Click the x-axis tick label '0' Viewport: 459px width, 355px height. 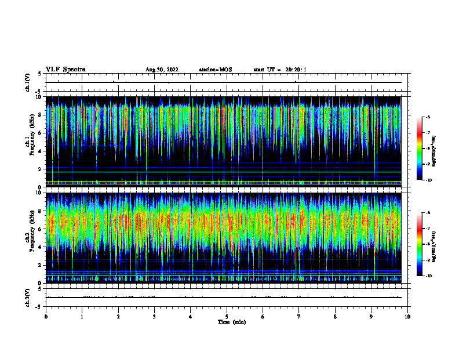46,317
